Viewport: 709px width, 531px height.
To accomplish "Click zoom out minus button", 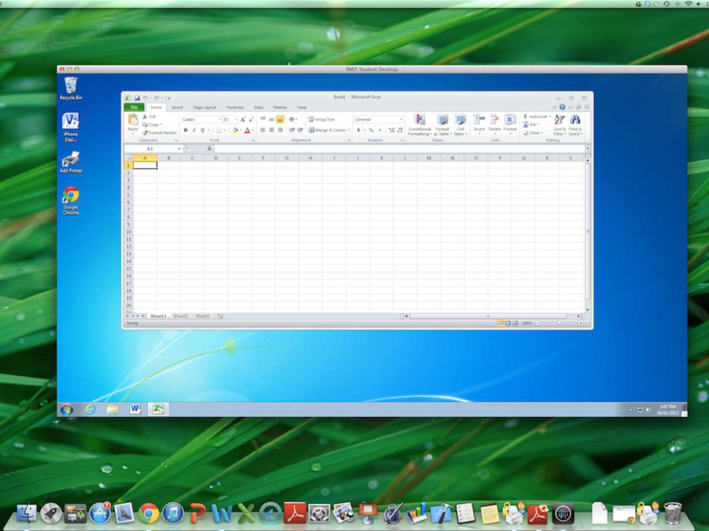I will click(538, 323).
